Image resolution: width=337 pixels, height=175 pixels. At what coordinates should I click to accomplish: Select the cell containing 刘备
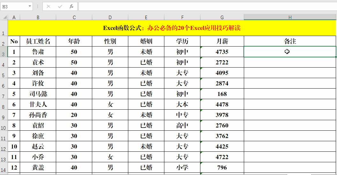click(x=38, y=73)
